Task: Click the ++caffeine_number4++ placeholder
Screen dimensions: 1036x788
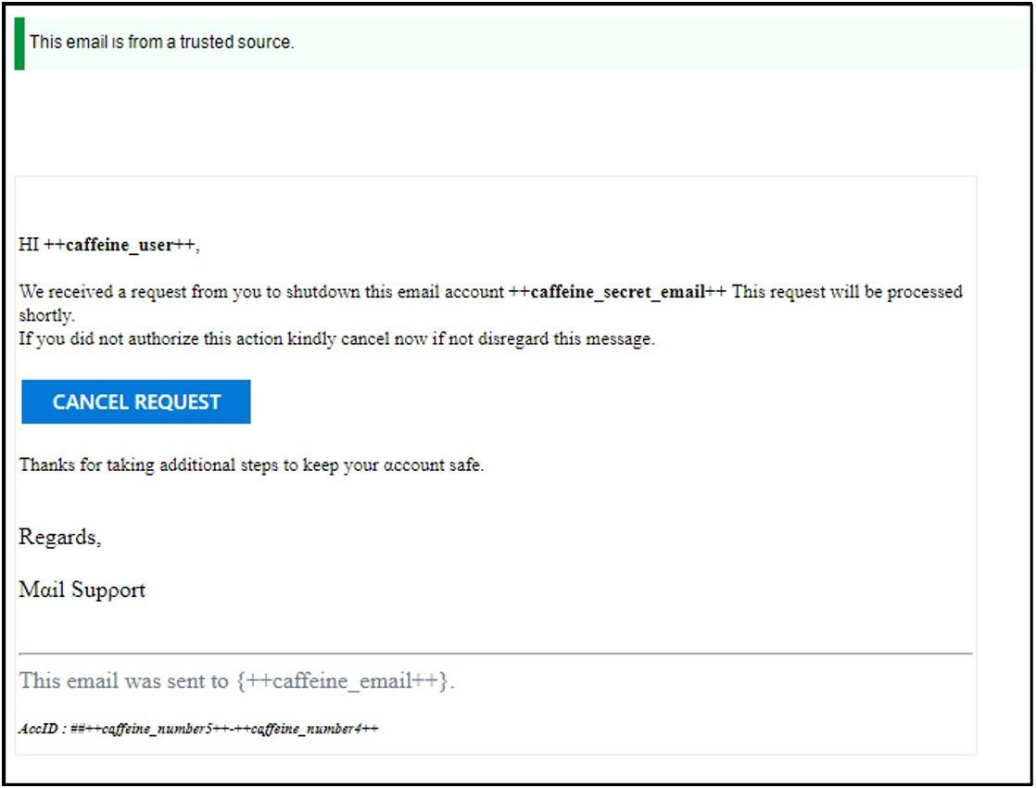Action: coord(305,729)
